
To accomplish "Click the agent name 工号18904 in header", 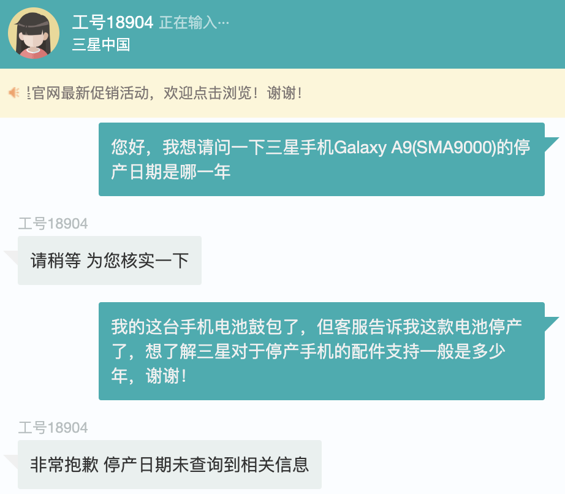I will coord(113,22).
